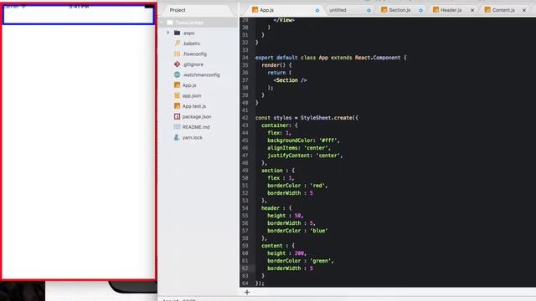This screenshot has width=536, height=301.
Task: Select the .expo folder name
Action: click(188, 33)
